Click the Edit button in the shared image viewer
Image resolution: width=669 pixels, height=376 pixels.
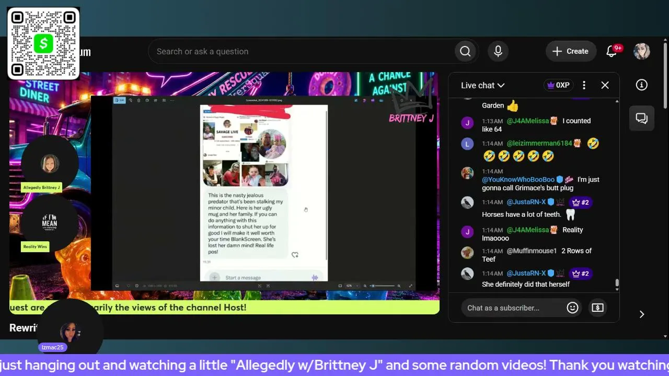tap(120, 100)
